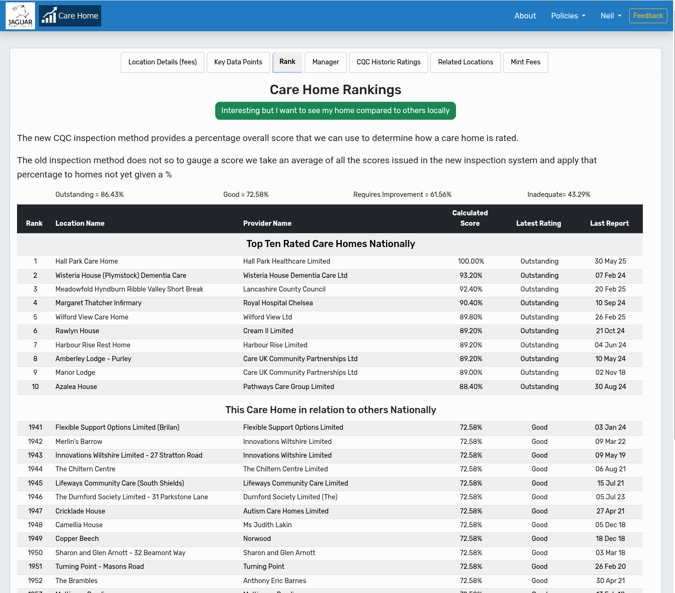The height and width of the screenshot is (593, 675).
Task: Click green compare my home locally button
Action: coord(335,111)
